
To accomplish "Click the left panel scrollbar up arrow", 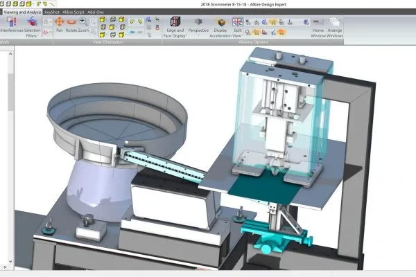I will click(10, 54).
